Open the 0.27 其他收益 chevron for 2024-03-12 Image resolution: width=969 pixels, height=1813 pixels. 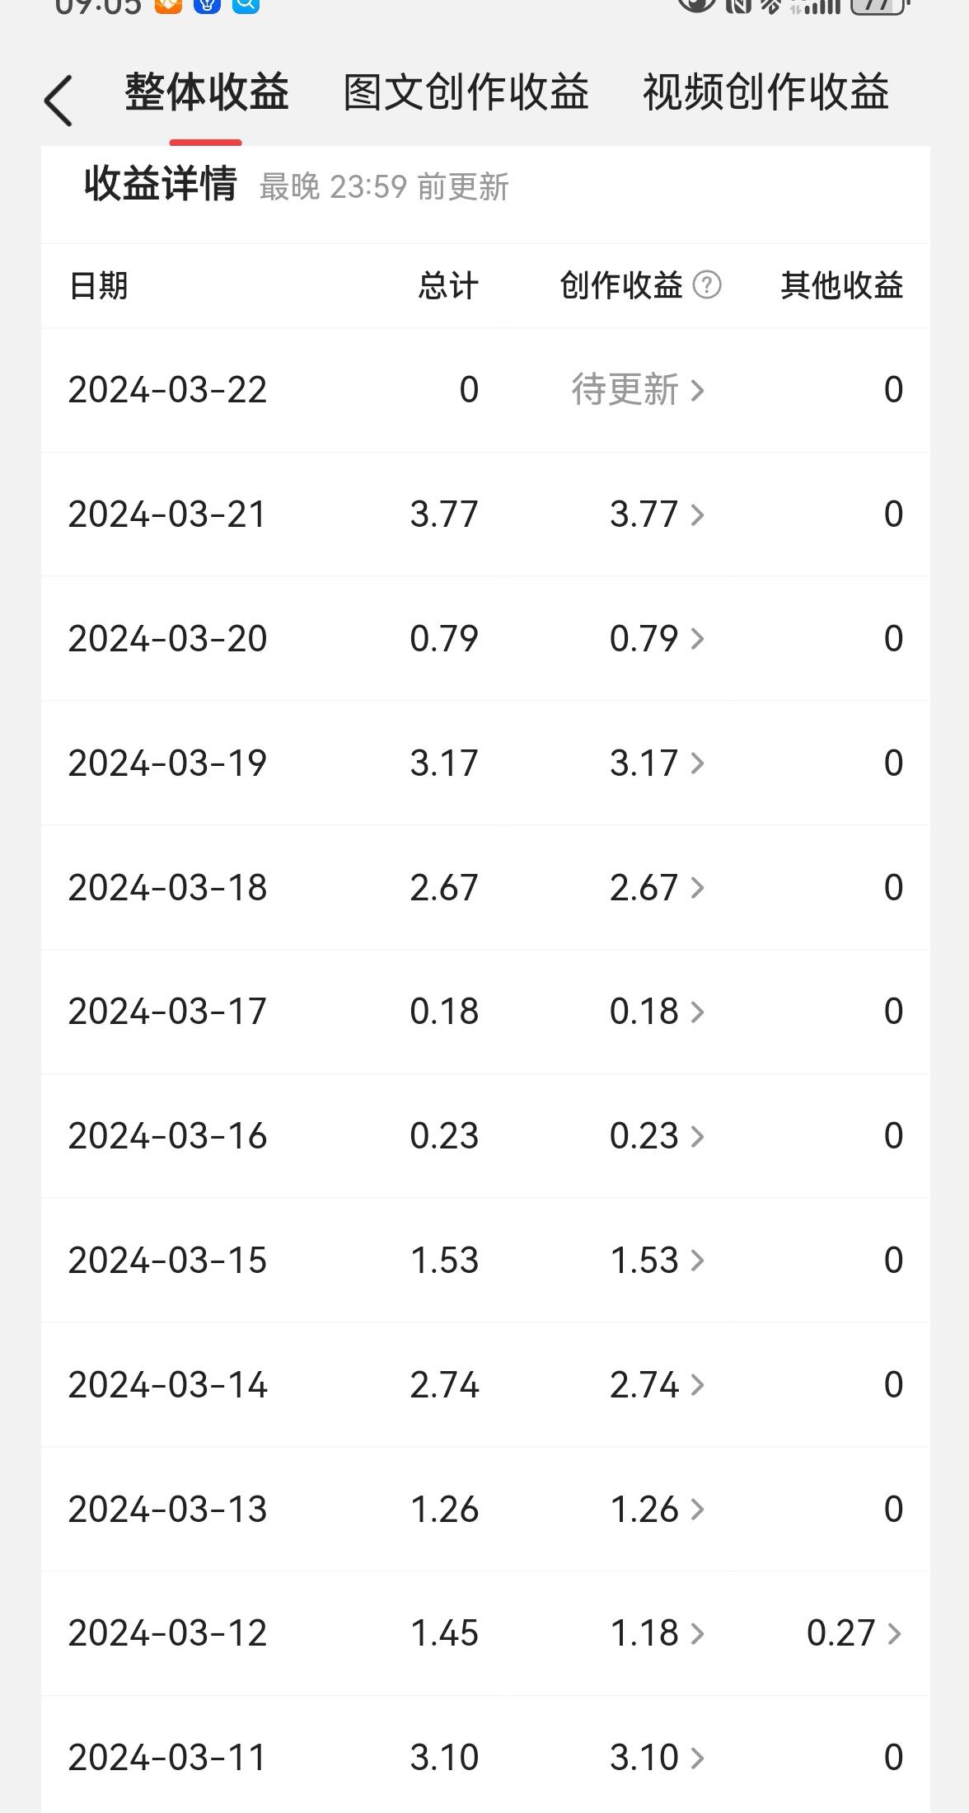pos(894,1633)
